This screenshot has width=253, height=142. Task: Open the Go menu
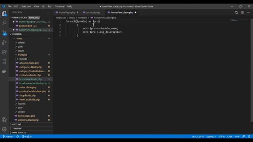coord(43,6)
